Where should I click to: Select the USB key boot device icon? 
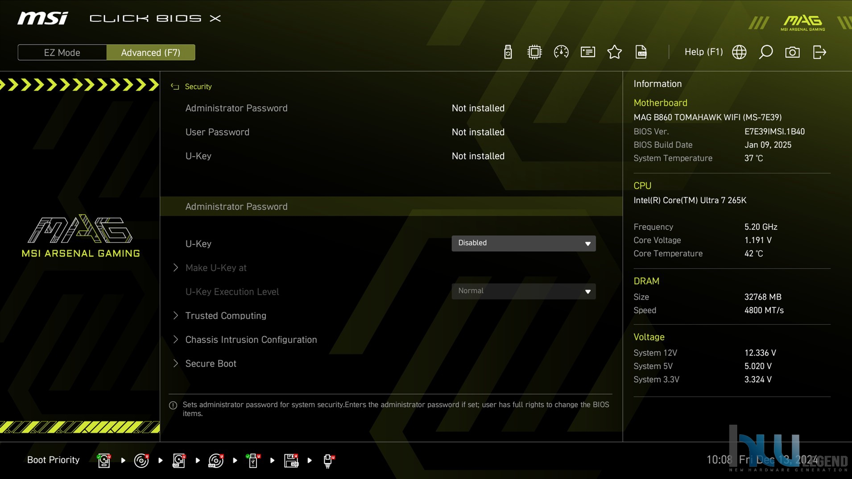(x=253, y=460)
